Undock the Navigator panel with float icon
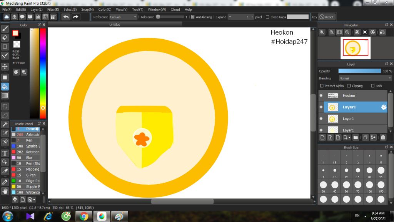The height and width of the screenshot is (222, 394). (386, 25)
